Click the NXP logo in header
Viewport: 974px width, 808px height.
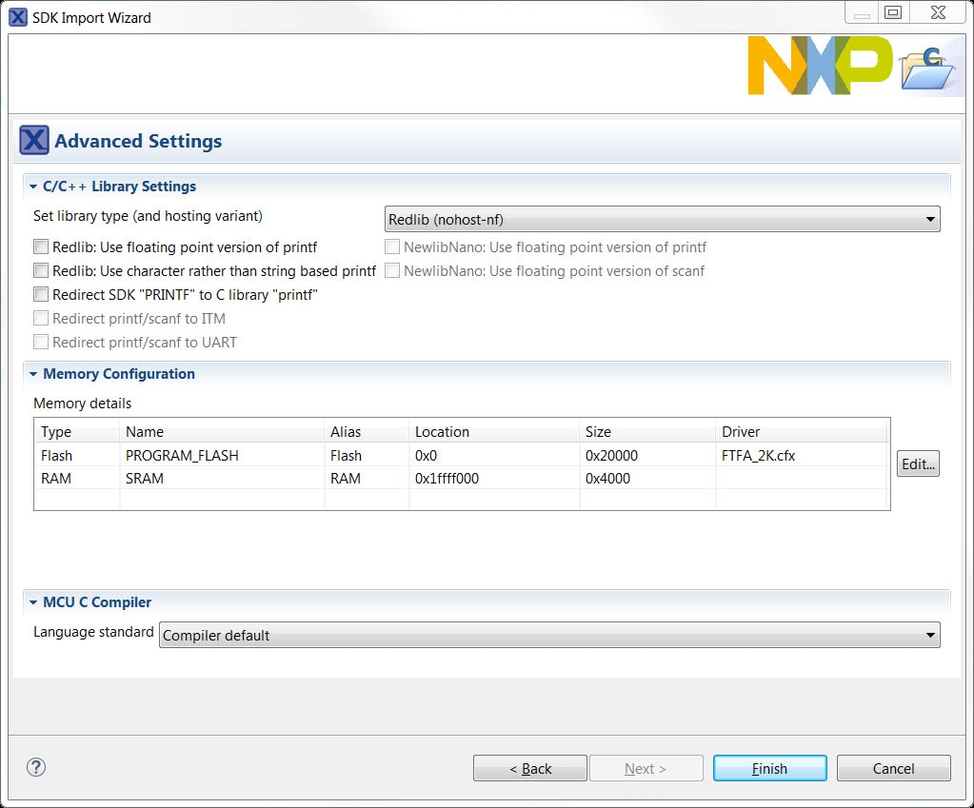point(820,66)
